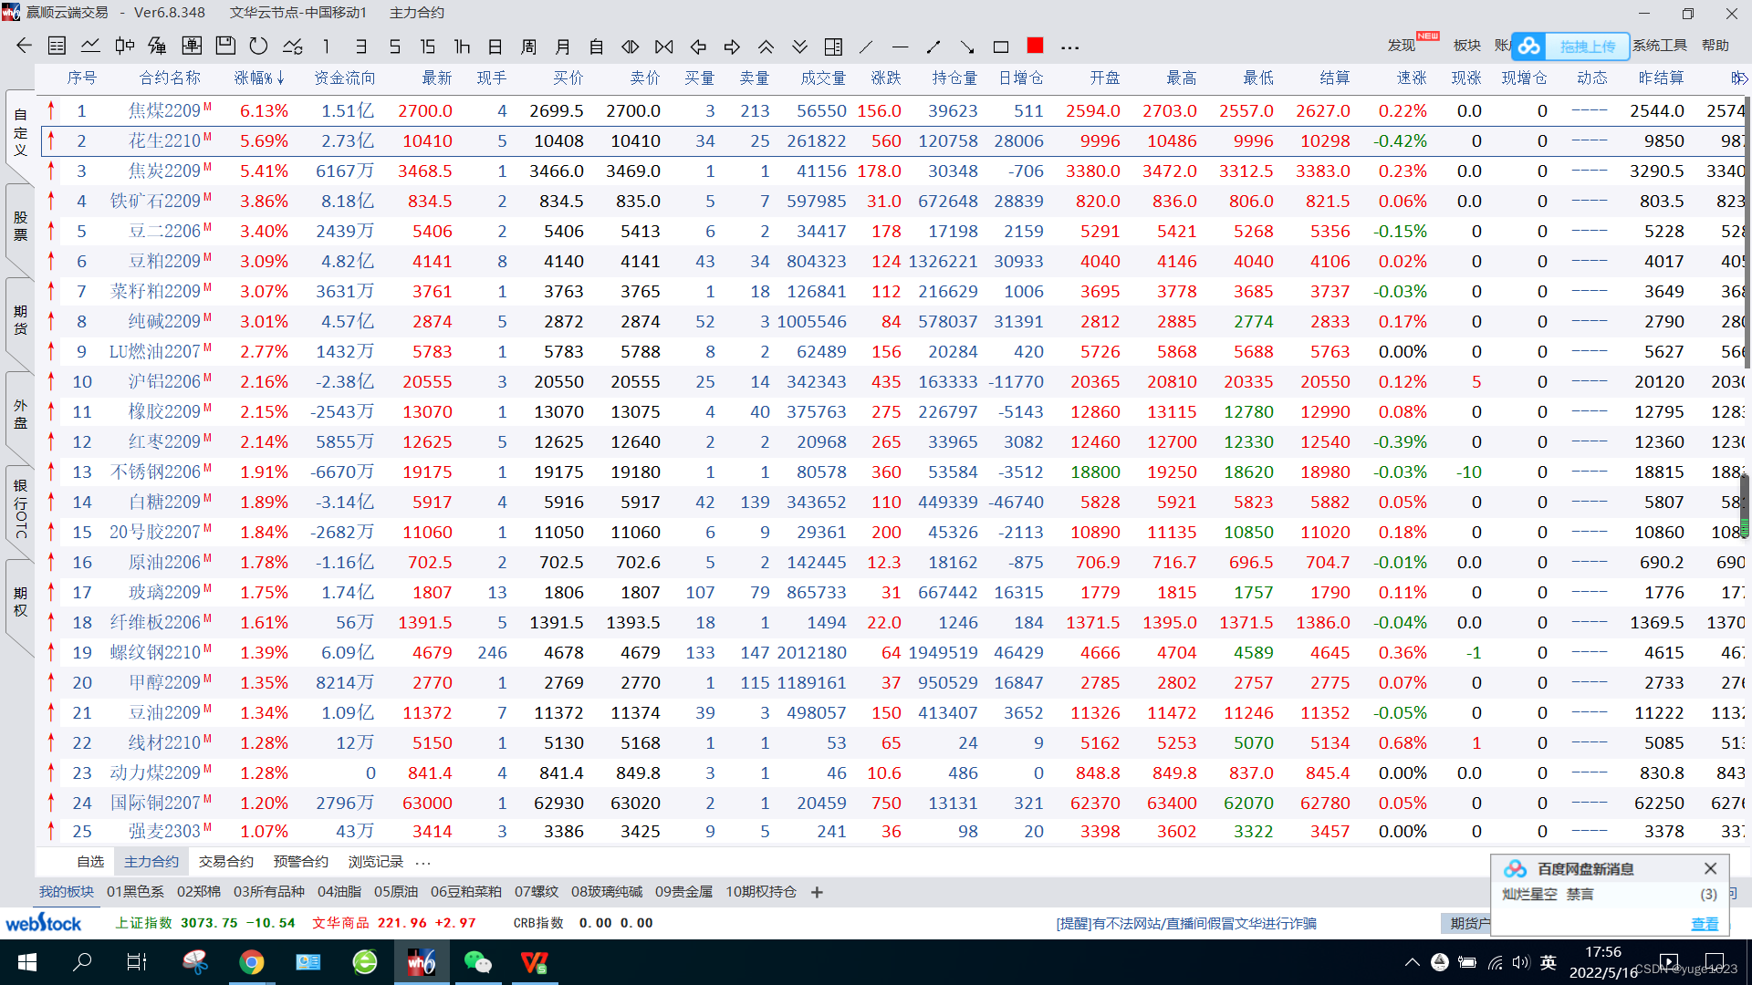Click the back arrow in the toolbar

point(25,46)
